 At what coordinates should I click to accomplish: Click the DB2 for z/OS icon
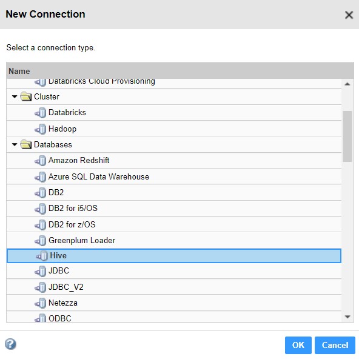(x=41, y=225)
